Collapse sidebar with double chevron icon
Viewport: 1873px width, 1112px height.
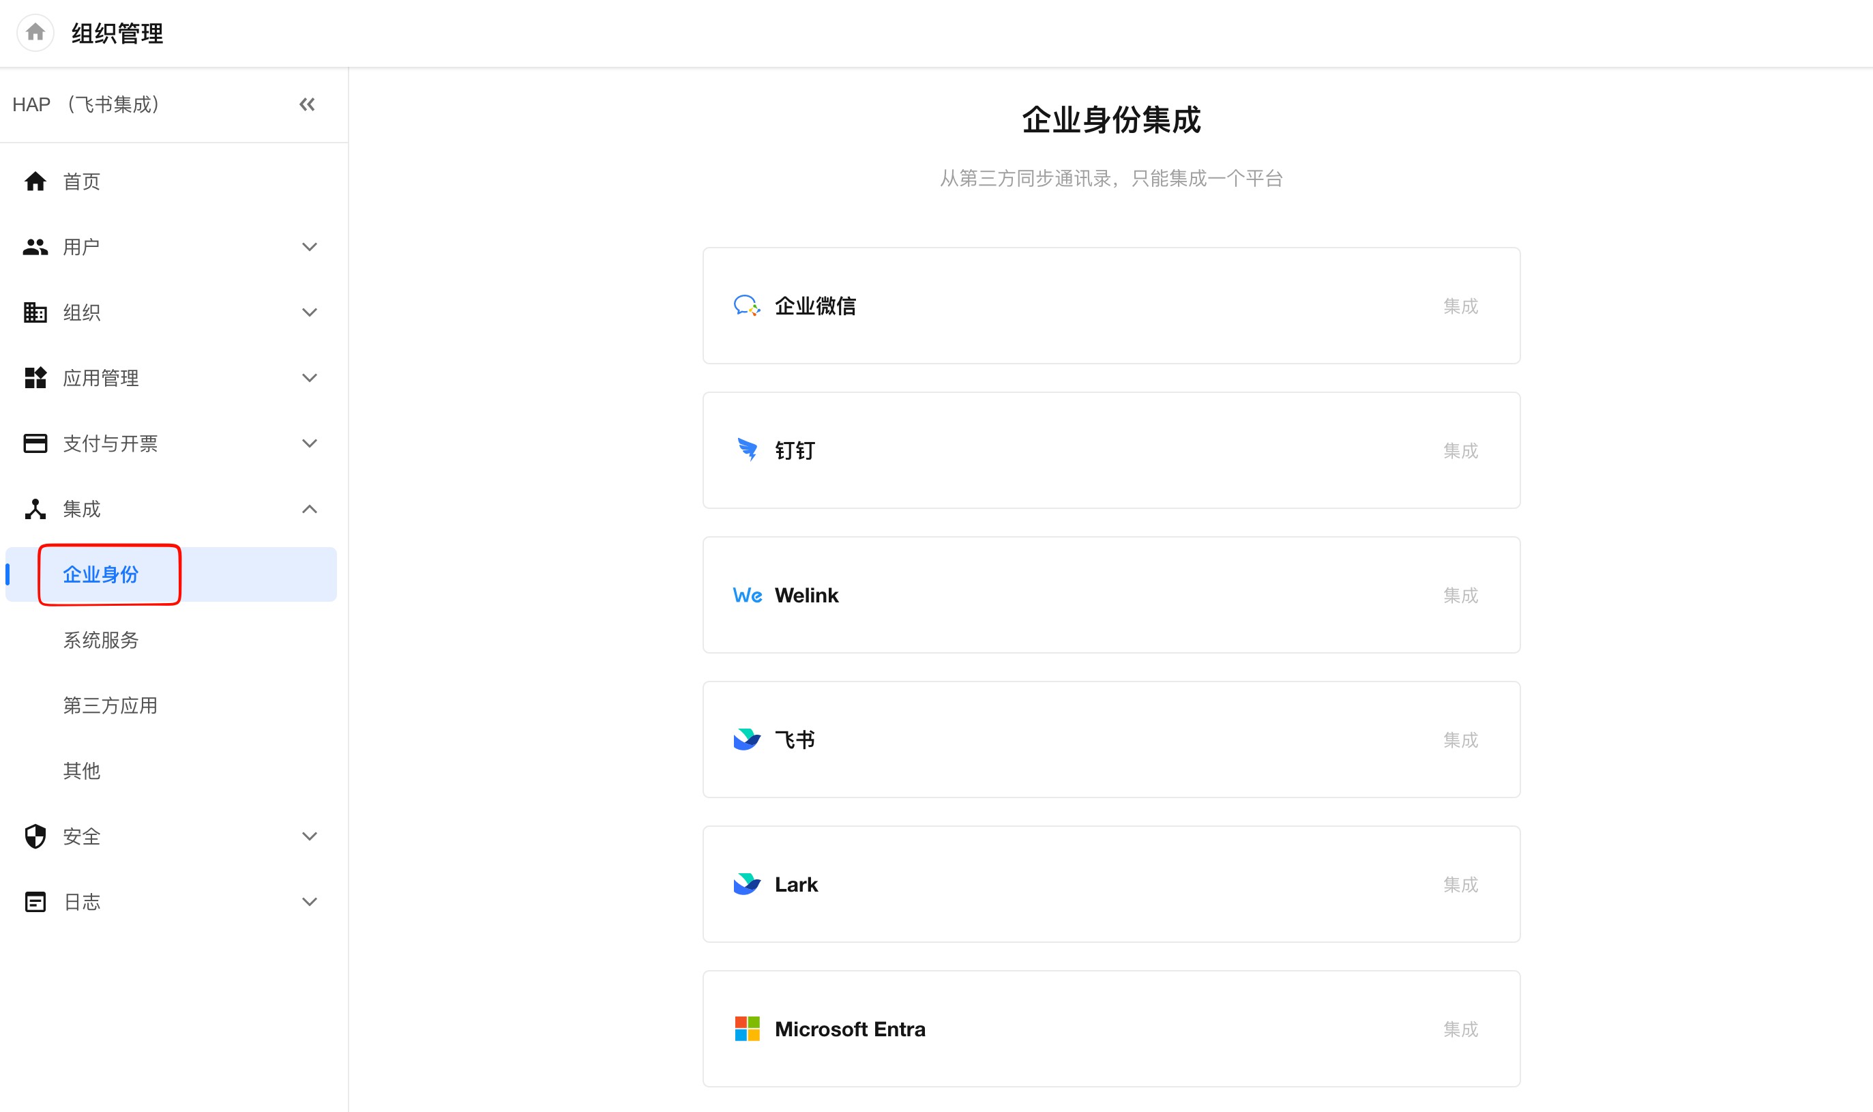coord(307,104)
